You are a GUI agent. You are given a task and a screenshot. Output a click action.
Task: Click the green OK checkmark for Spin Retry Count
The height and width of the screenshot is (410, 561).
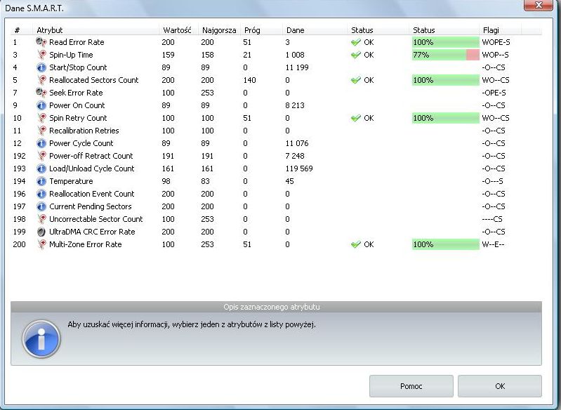356,118
